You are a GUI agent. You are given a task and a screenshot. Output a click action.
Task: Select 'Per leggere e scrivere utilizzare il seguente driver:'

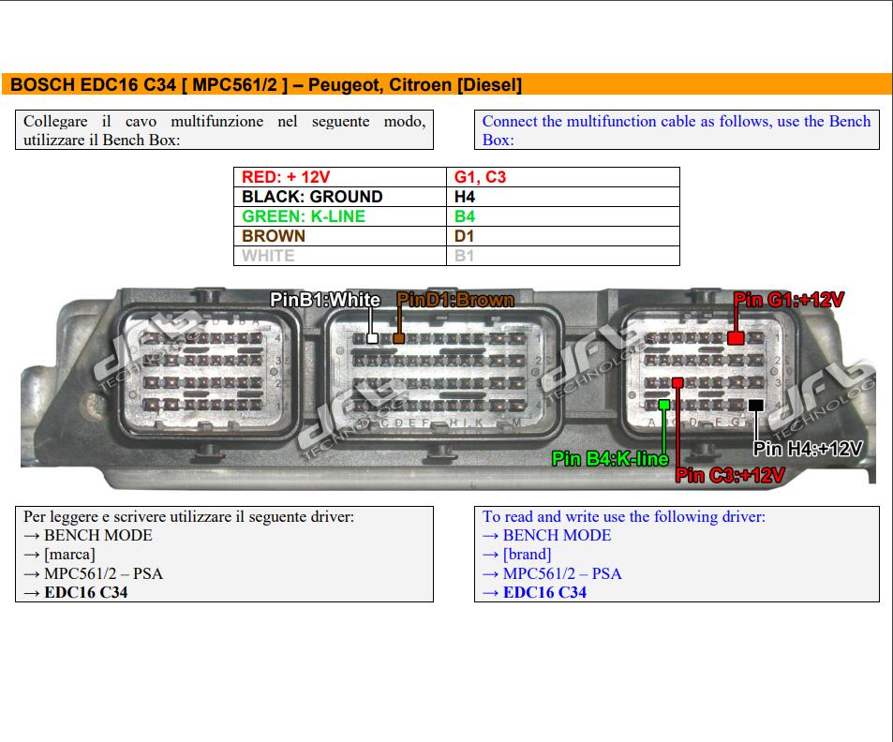click(x=188, y=516)
